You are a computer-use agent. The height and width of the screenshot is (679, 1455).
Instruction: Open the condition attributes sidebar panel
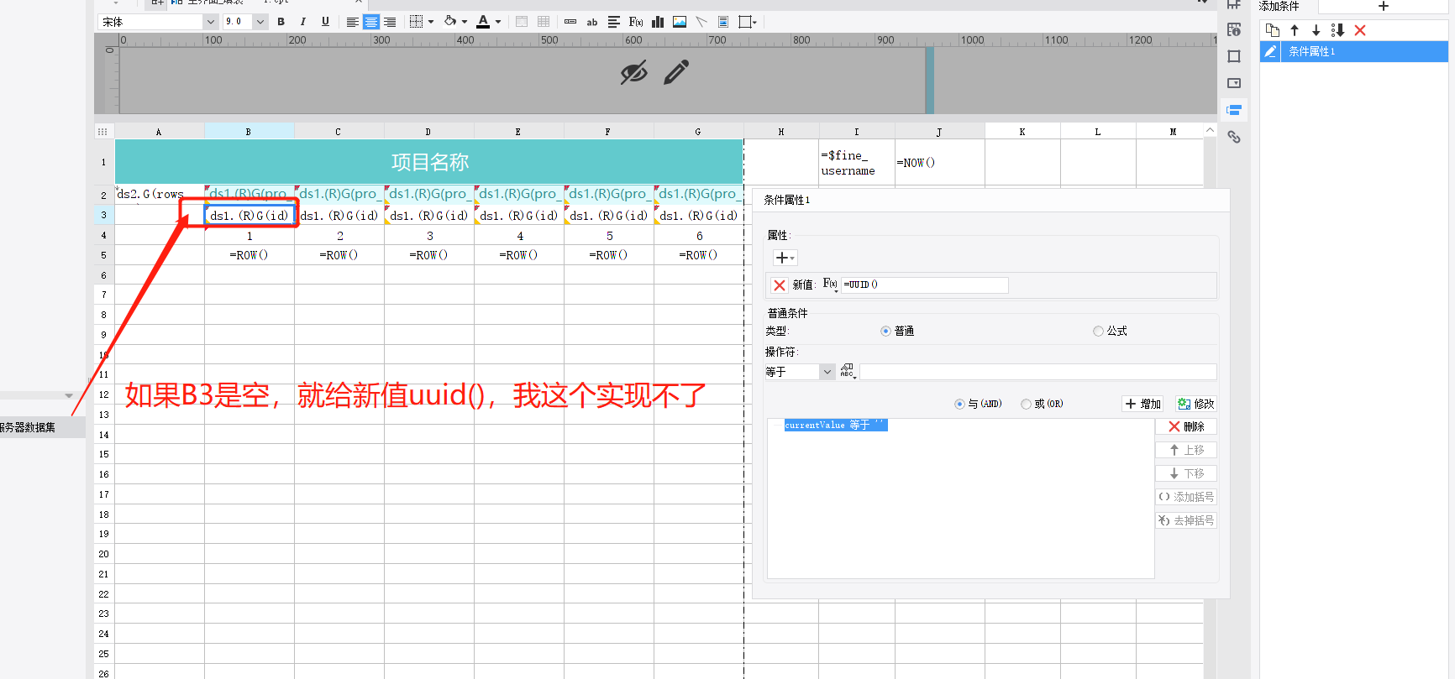(x=1234, y=110)
